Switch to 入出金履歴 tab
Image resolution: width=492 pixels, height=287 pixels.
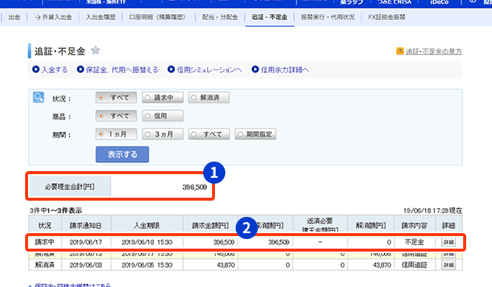point(100,17)
